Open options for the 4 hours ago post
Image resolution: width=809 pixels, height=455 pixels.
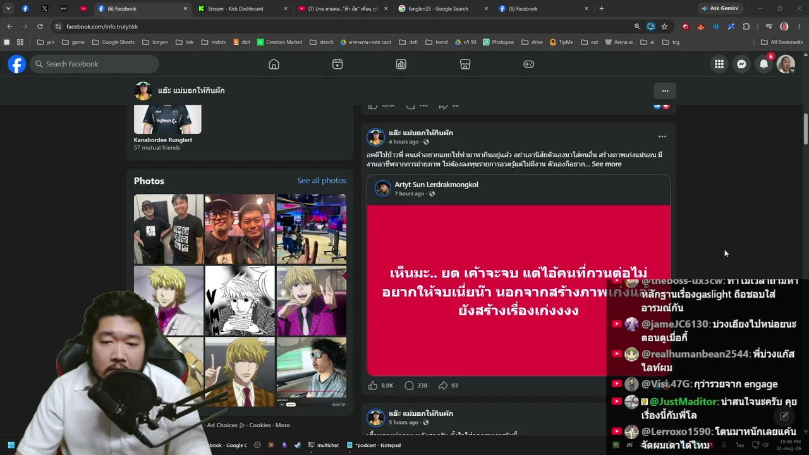click(662, 136)
